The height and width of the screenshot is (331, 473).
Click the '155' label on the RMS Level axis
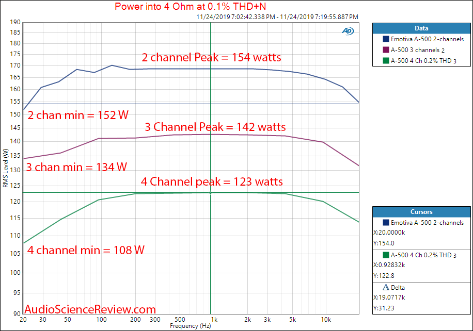[x=15, y=102]
